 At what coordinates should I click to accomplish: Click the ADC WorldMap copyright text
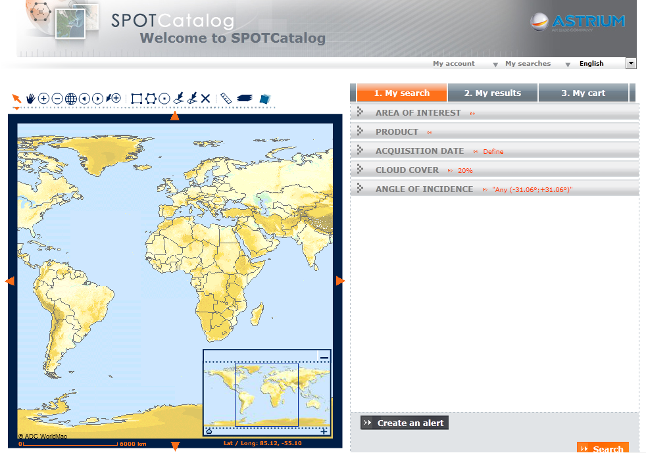tap(43, 436)
